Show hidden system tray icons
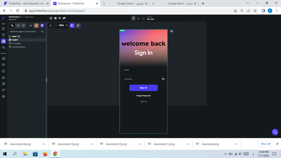 click(226, 154)
